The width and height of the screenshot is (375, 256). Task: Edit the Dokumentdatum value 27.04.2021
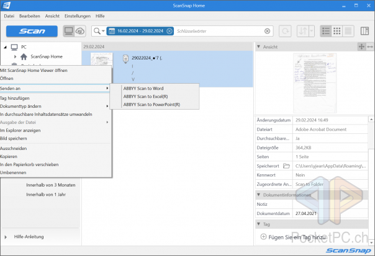click(x=330, y=213)
